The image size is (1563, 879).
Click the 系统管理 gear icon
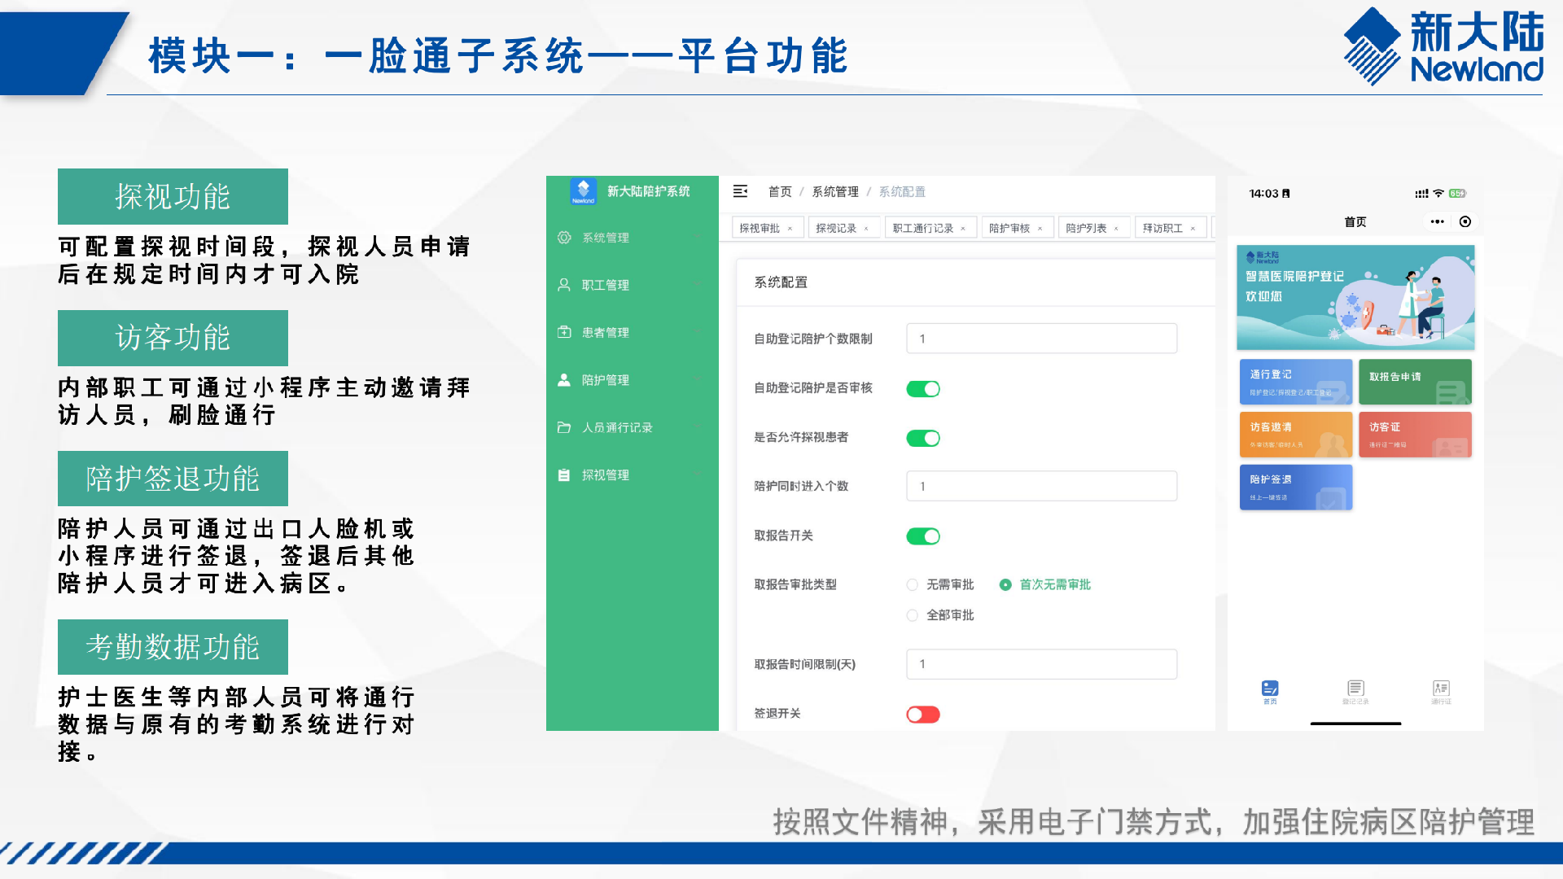point(564,238)
